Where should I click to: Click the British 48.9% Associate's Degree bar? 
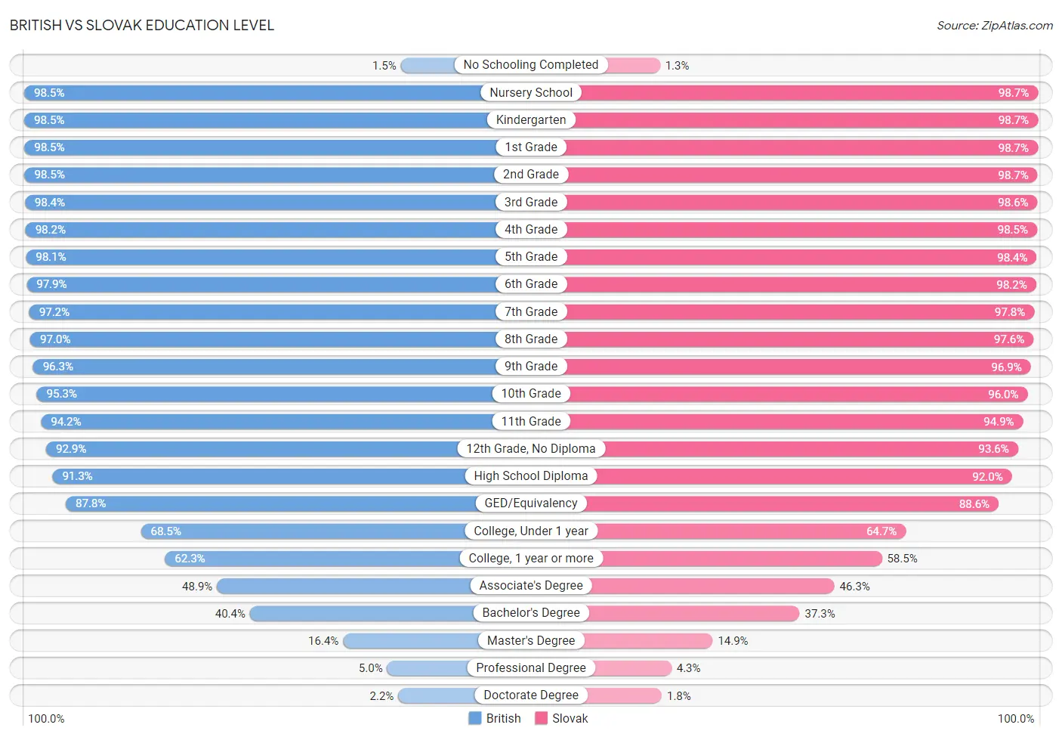tap(374, 586)
